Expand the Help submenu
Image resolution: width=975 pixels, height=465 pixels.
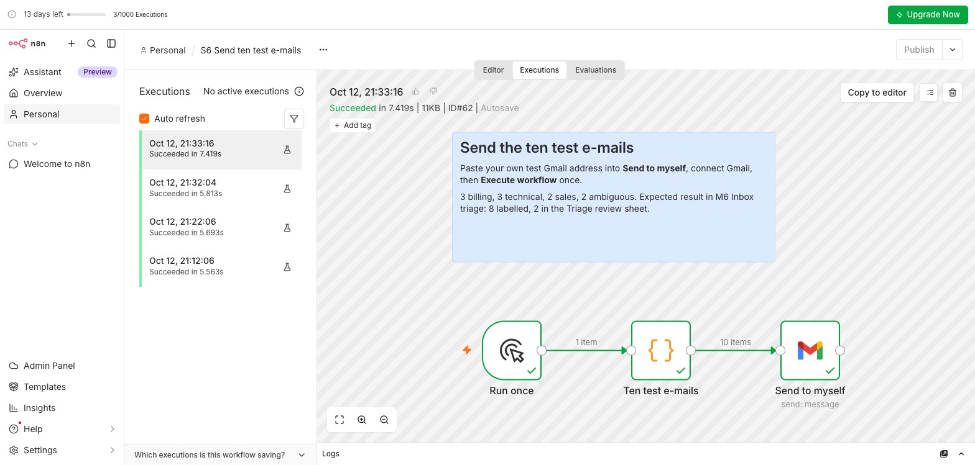pos(113,429)
